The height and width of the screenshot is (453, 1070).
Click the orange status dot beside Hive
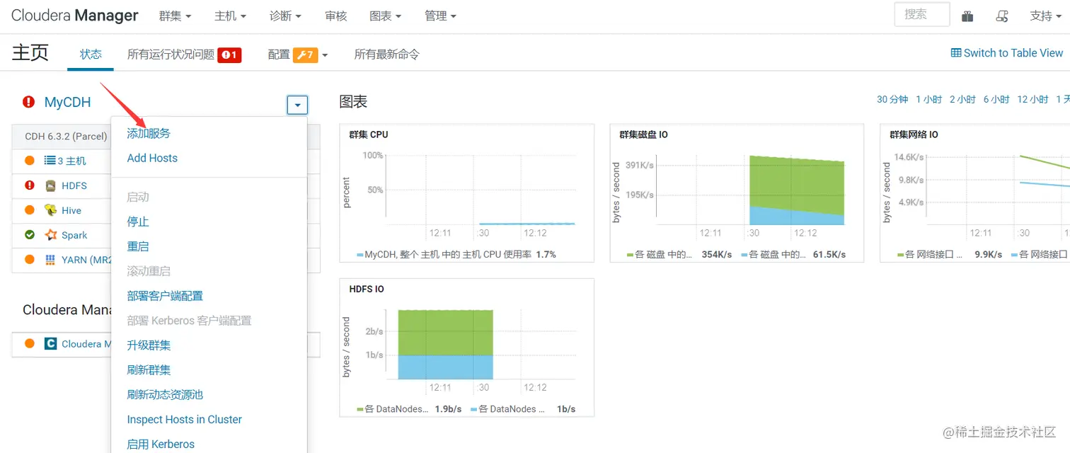tap(30, 210)
